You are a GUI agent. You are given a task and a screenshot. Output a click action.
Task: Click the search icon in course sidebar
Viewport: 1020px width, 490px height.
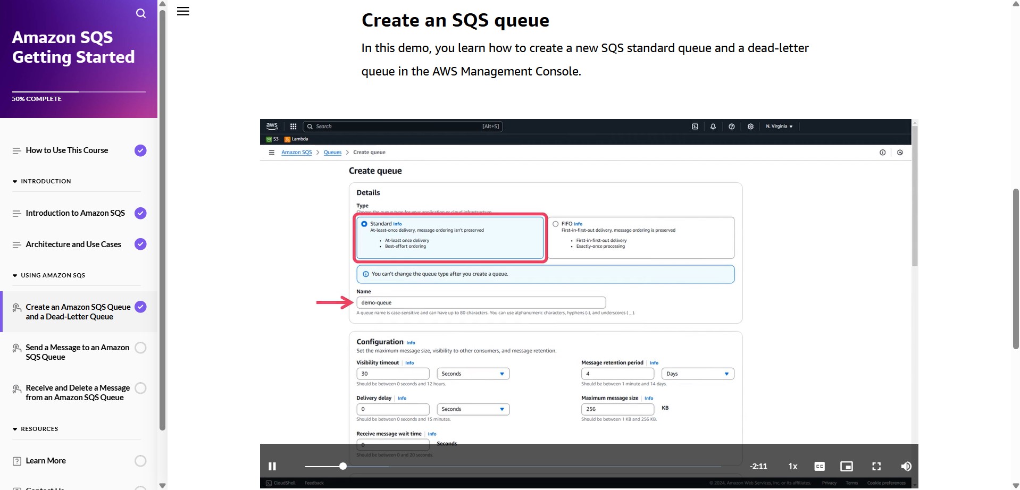(140, 13)
